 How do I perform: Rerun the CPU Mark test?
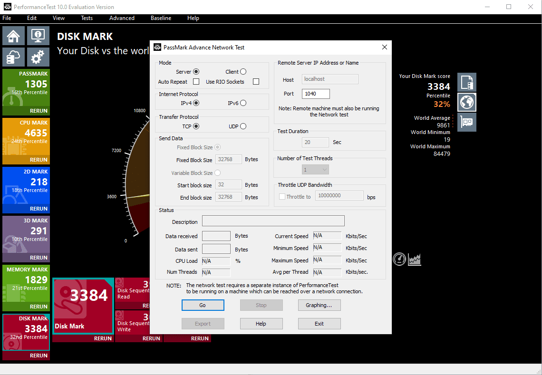coord(39,160)
